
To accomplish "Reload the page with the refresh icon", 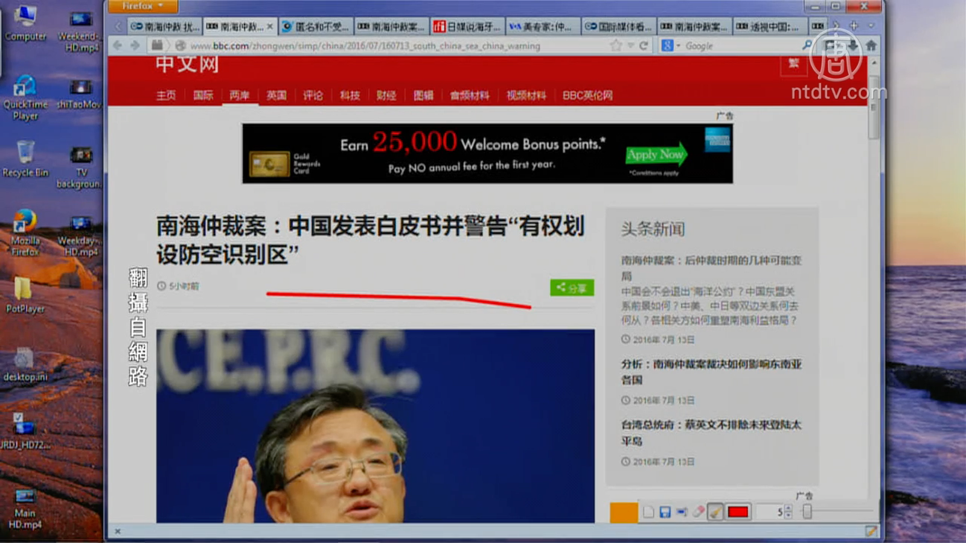I will point(644,46).
